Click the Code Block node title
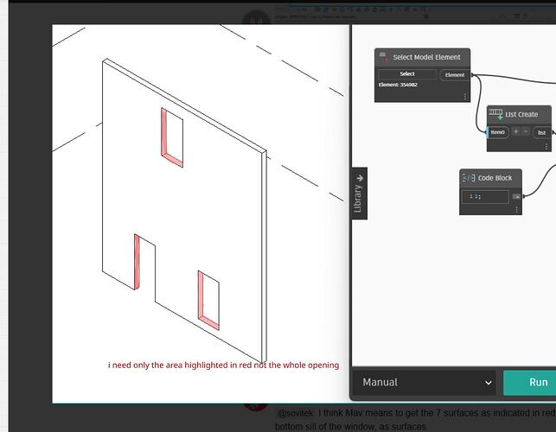This screenshot has height=432, width=556. click(x=495, y=178)
